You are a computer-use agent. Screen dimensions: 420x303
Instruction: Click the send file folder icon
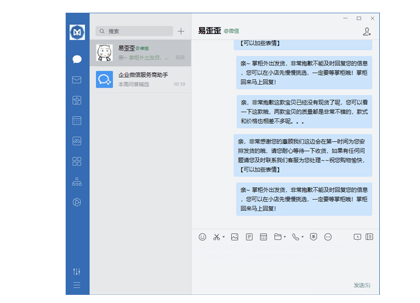pos(278,237)
